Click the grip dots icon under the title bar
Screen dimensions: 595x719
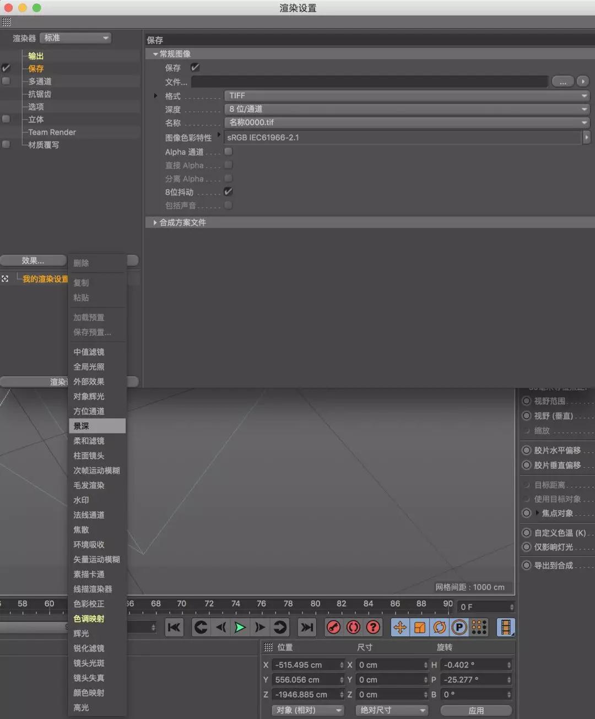[7, 22]
